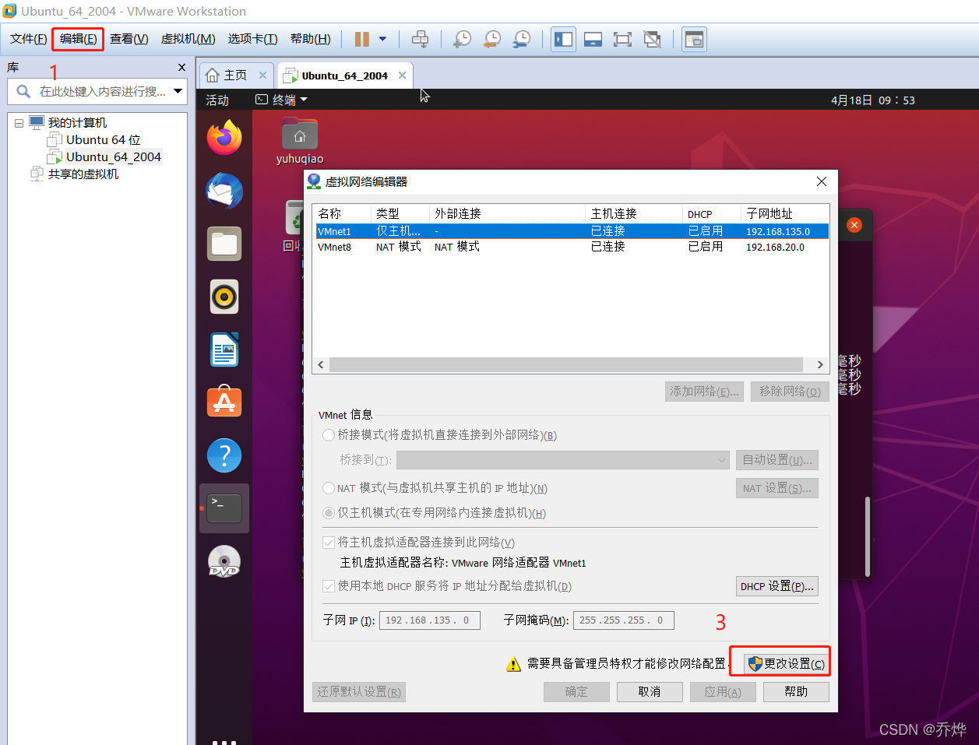979x745 pixels.
Task: Toggle the thumbnail bar view icon
Action: pyautogui.click(x=593, y=39)
